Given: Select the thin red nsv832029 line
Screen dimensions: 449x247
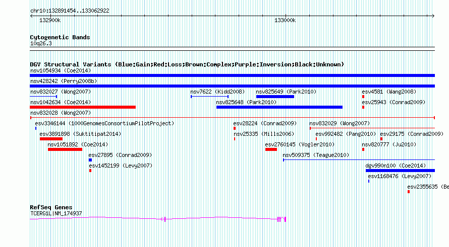Looking at the screenshot, I should click(x=372, y=128).
